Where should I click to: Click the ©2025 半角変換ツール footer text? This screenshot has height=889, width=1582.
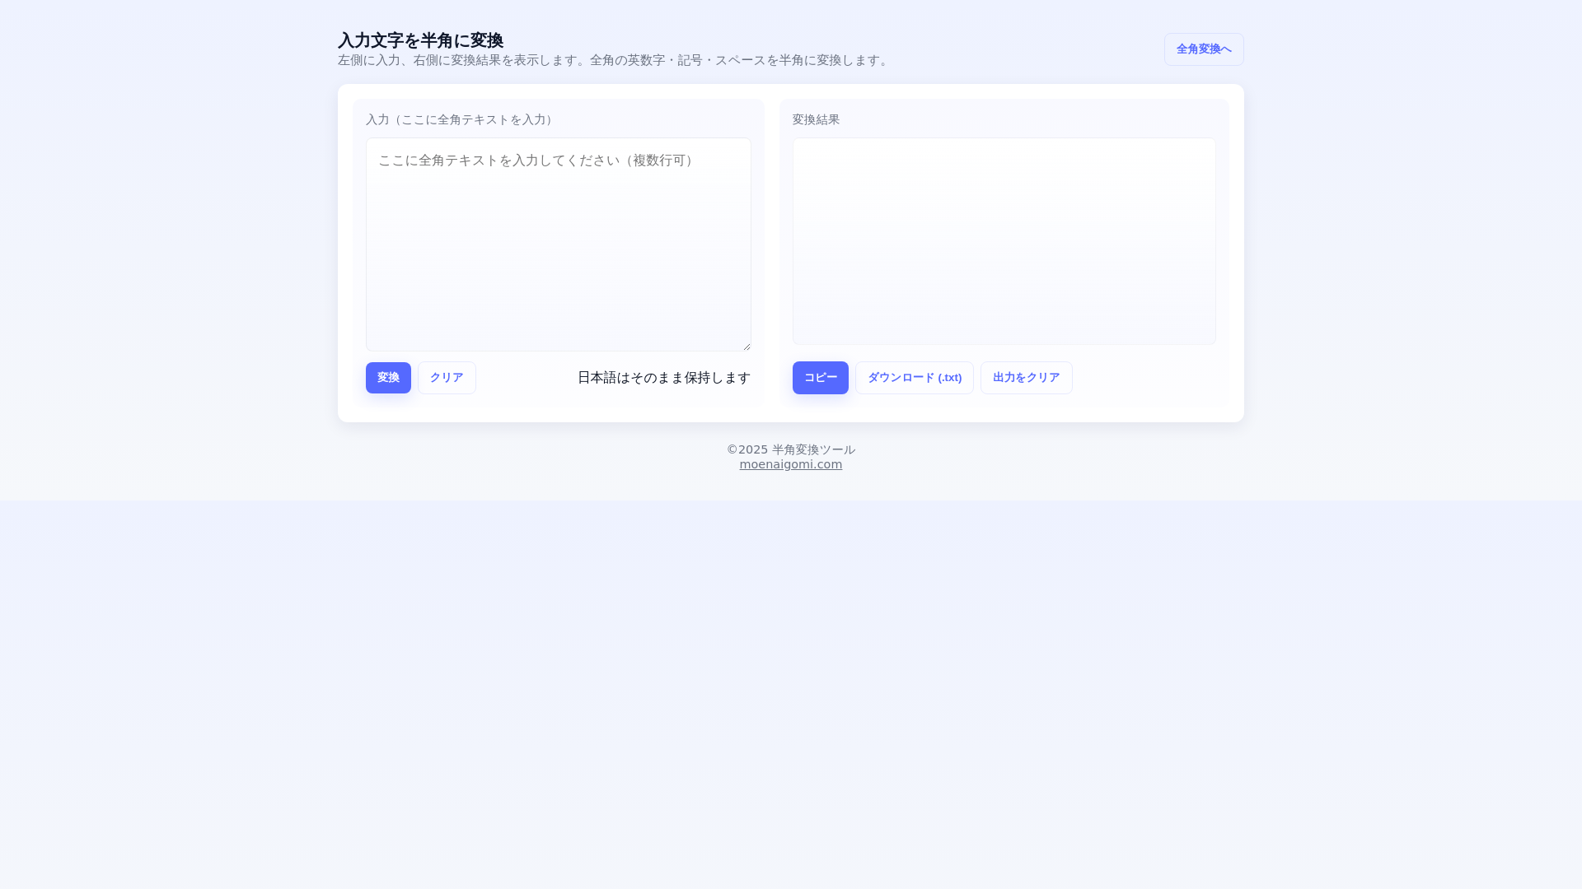click(790, 449)
